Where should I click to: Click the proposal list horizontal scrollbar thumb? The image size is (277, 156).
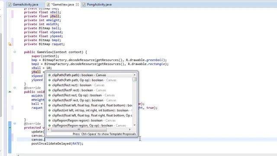(x=79, y=130)
